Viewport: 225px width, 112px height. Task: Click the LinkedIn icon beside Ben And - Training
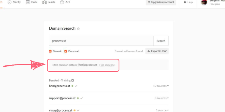click(x=72, y=80)
